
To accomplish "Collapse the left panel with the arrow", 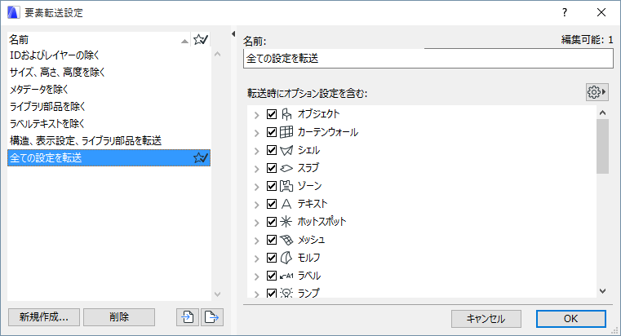I will [233, 34].
